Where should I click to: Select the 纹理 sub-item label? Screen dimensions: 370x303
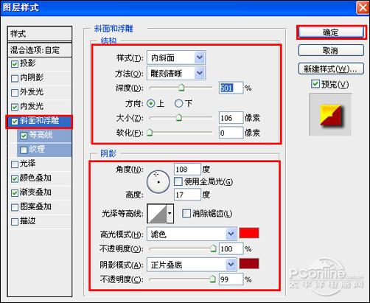pos(37,150)
